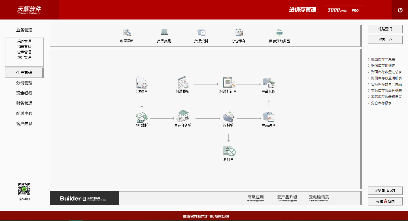Open the 组装拆卸单 icon

tap(228, 83)
